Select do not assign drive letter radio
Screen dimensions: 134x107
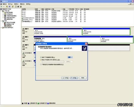[x=41, y=64]
